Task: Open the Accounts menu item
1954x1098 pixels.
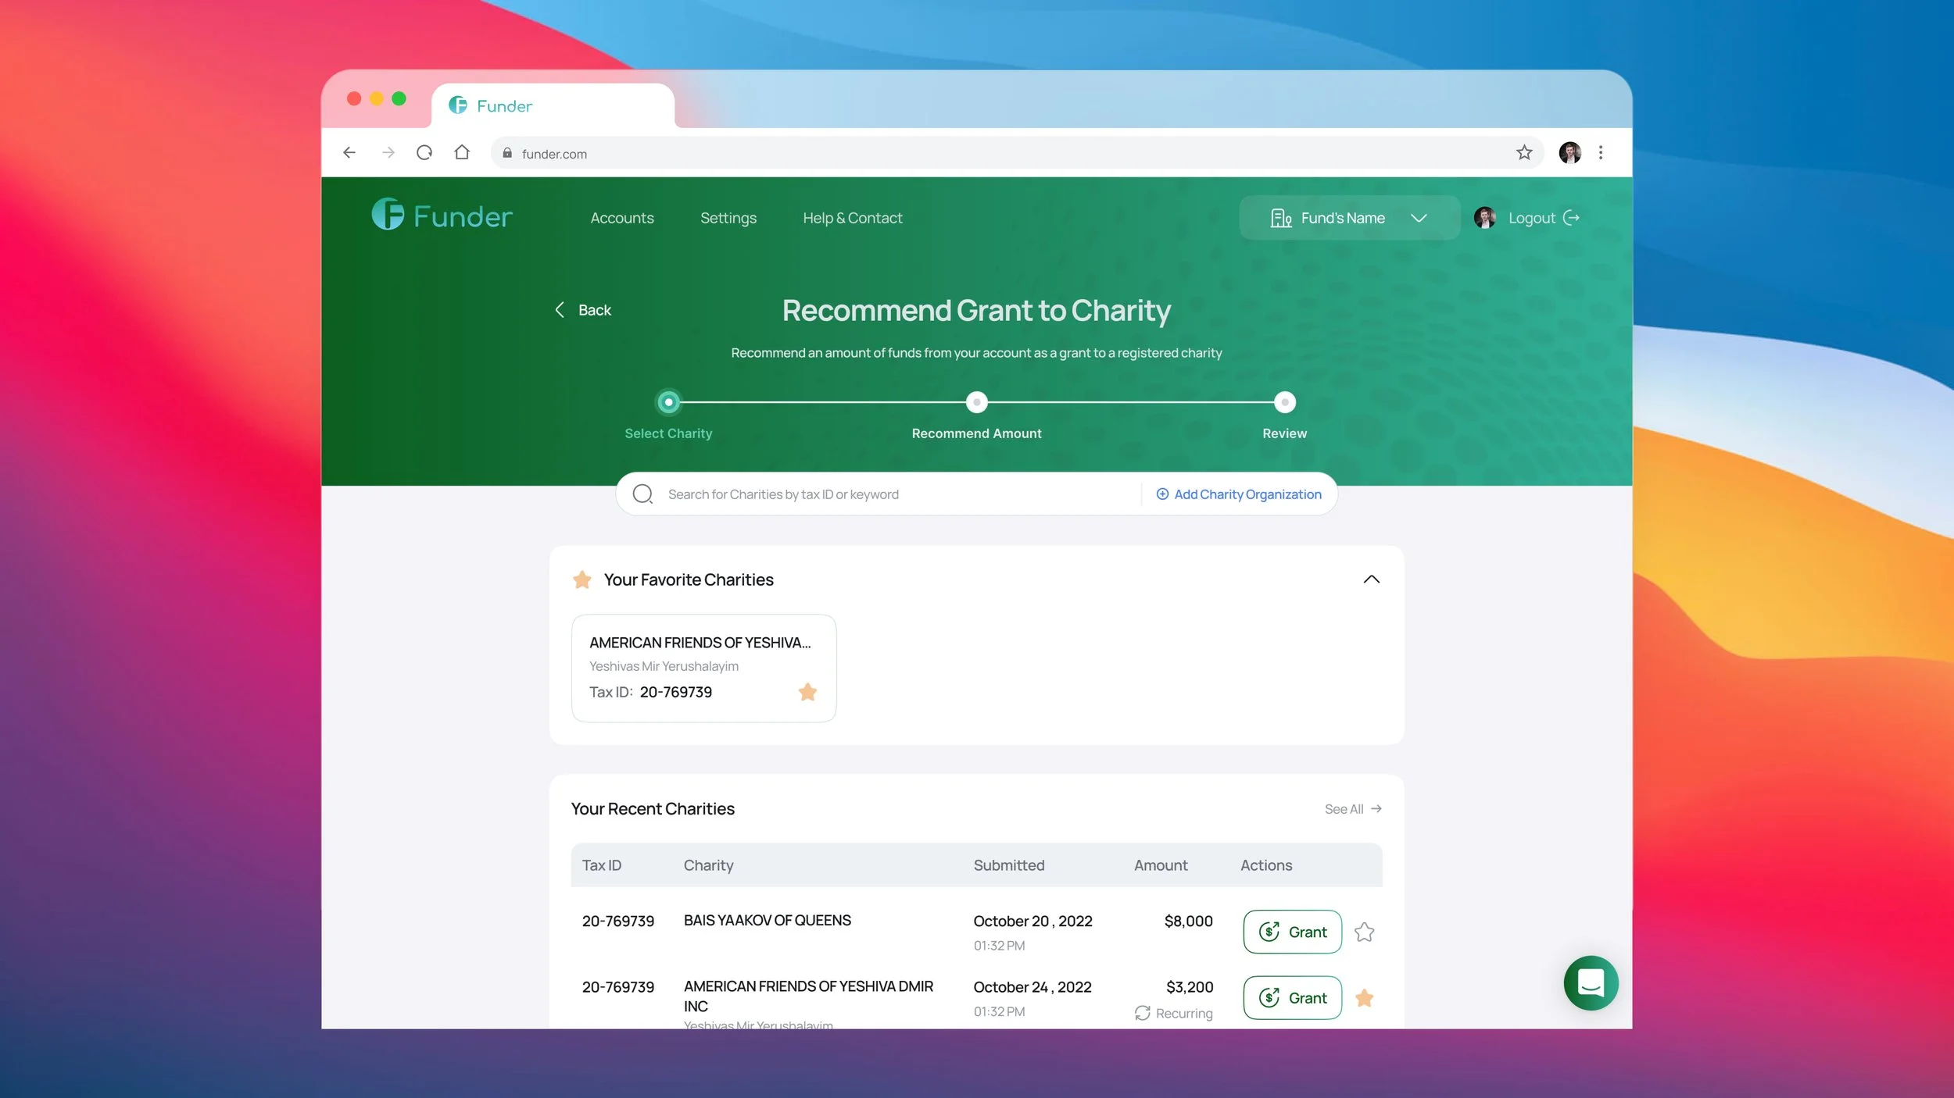Action: (621, 218)
